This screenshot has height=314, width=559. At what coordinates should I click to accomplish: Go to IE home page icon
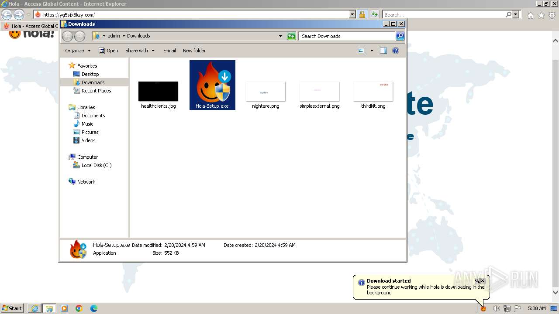[x=530, y=15]
